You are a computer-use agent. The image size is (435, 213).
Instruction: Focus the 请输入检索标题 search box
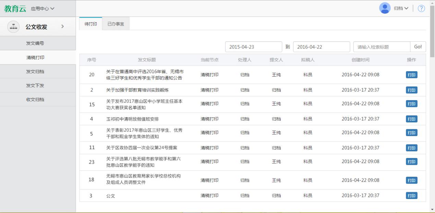(382, 47)
